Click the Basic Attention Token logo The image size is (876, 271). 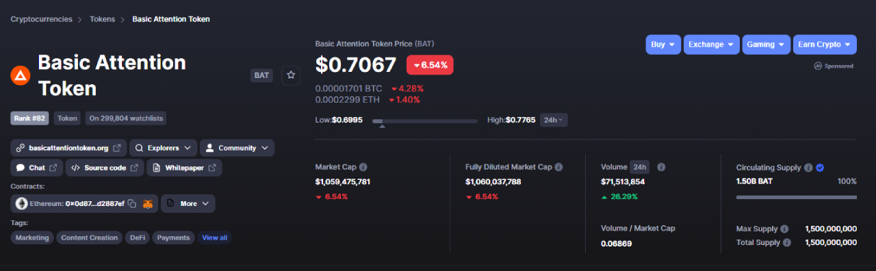point(21,75)
